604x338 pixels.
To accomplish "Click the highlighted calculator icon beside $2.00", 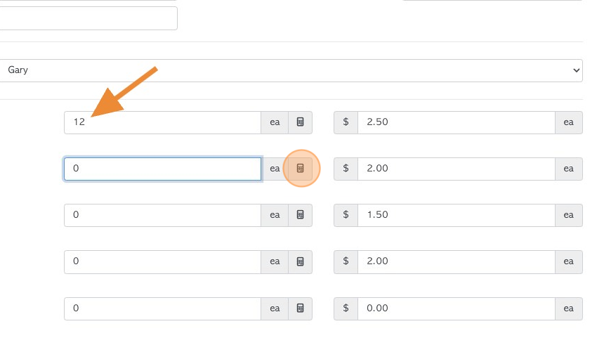I will [300, 169].
